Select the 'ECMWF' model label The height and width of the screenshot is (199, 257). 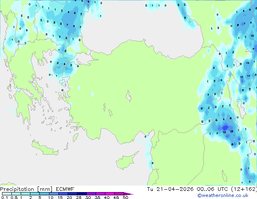click(x=65, y=189)
